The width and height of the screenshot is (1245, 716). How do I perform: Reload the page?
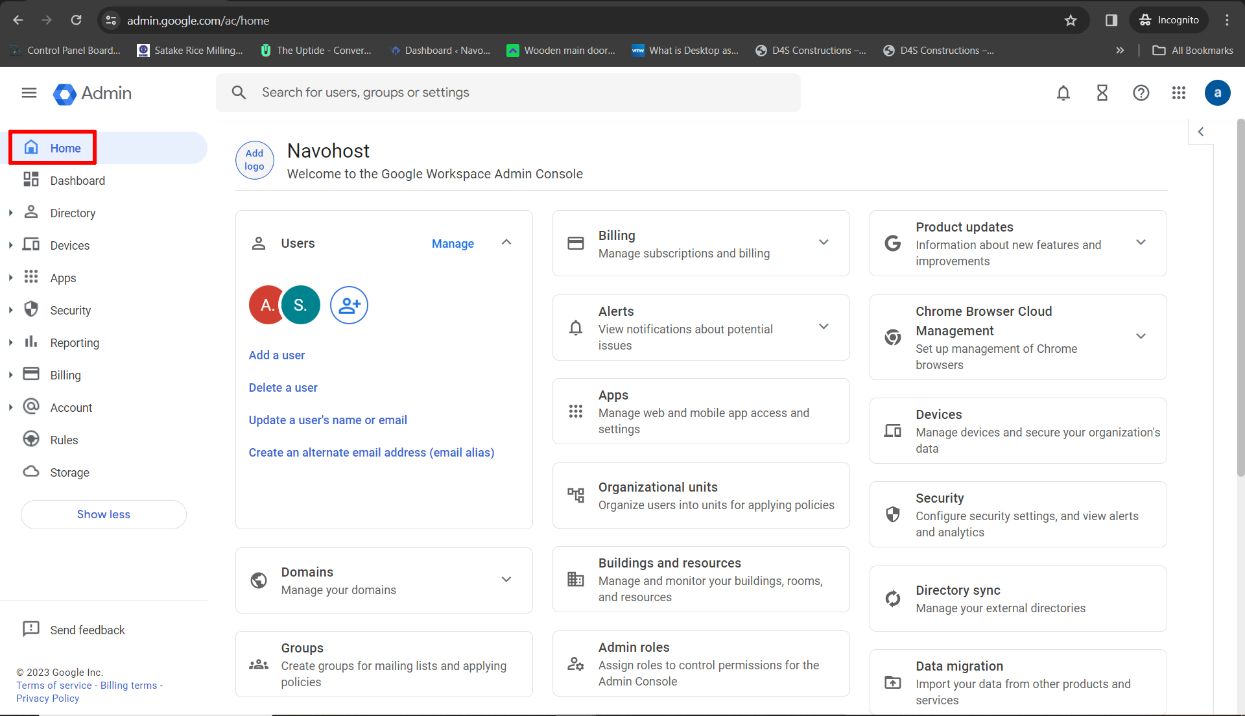pyautogui.click(x=77, y=20)
